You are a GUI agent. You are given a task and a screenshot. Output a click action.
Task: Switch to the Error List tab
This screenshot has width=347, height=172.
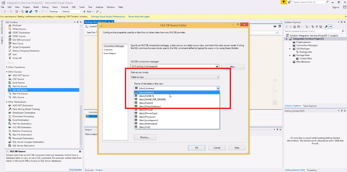click(89, 170)
